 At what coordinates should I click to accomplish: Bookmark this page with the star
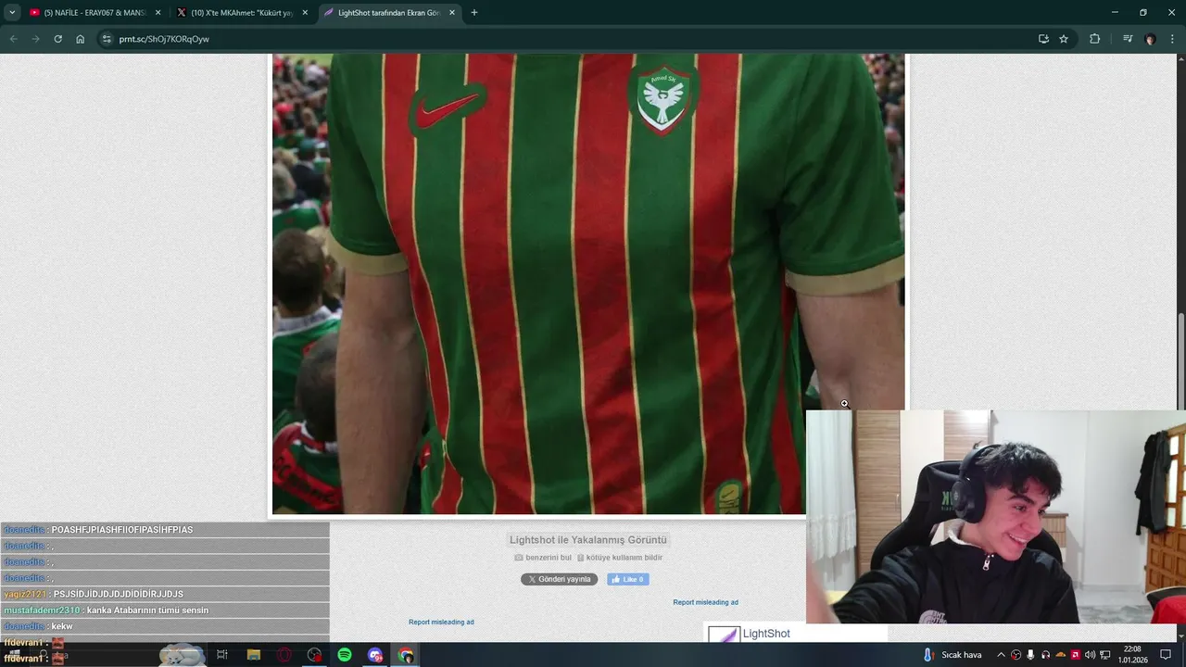(1064, 39)
